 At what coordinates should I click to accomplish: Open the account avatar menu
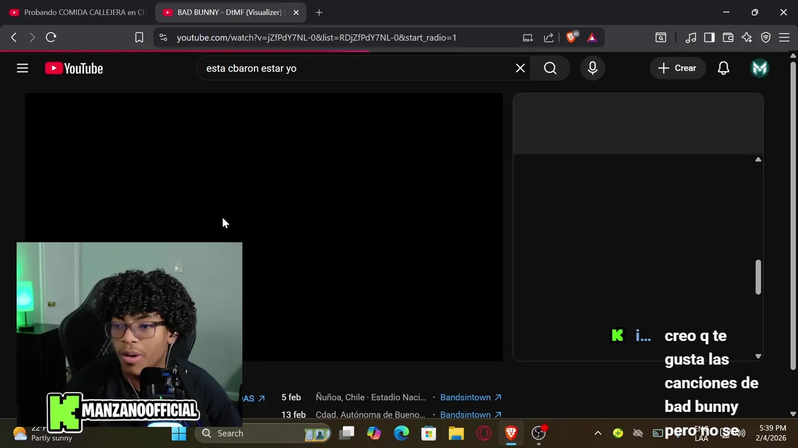[x=759, y=68]
